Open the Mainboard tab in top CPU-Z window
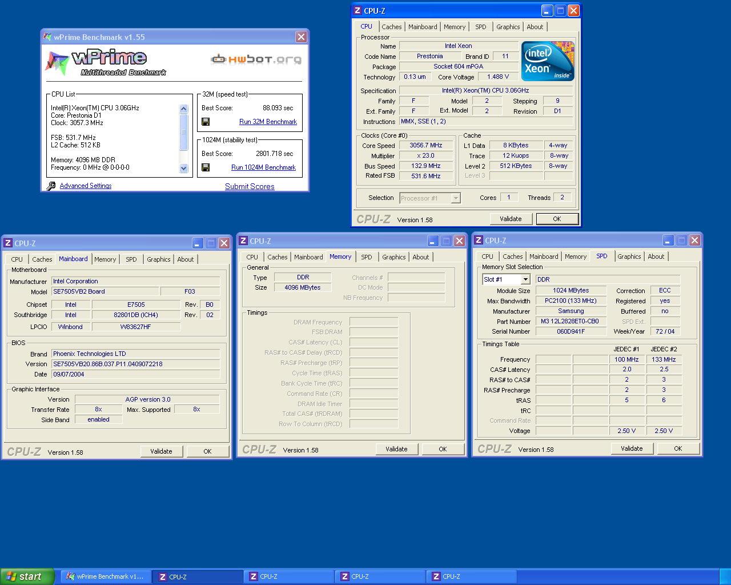 [x=423, y=27]
